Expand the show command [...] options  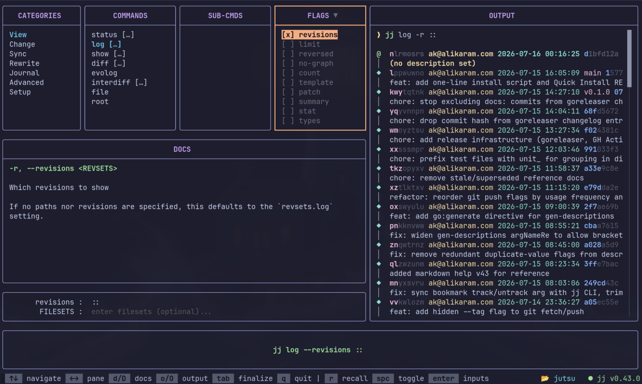click(119, 54)
